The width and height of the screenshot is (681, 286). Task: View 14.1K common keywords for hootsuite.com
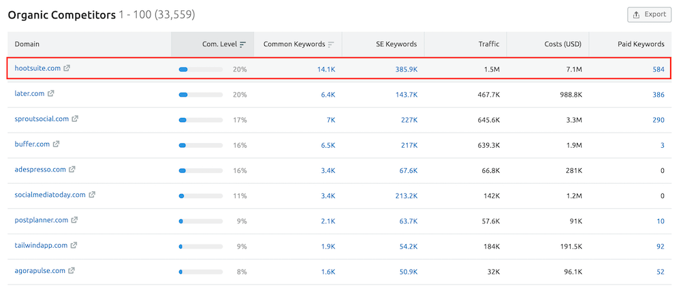click(326, 69)
